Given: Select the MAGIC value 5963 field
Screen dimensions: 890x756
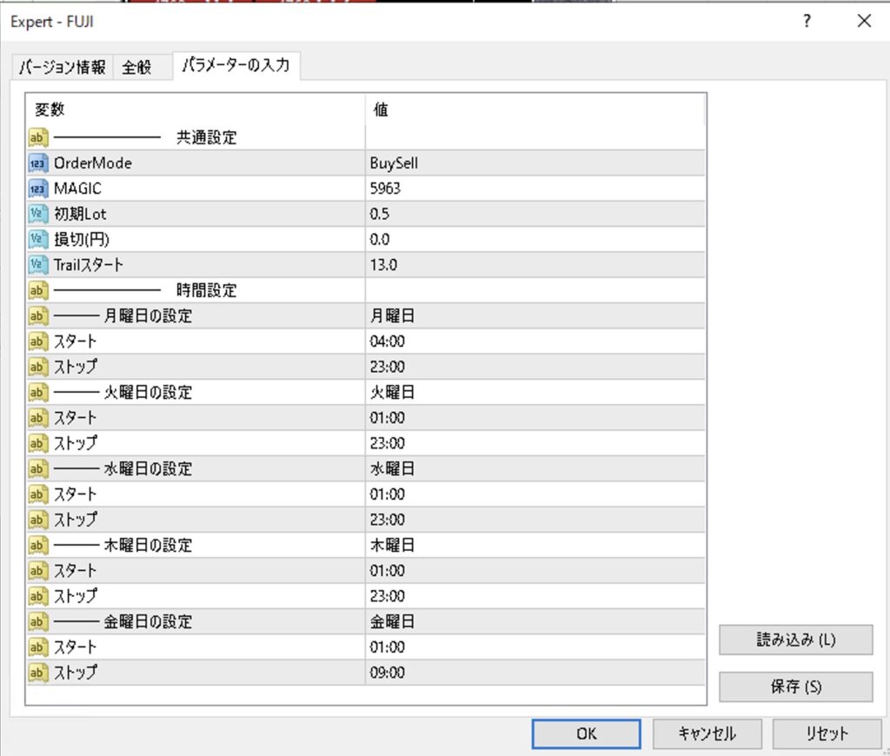Looking at the screenshot, I should [535, 188].
